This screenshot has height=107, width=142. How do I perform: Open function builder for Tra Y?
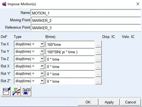click(x=98, y=52)
